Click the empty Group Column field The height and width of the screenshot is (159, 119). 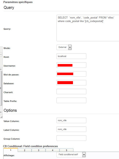coord(71,138)
